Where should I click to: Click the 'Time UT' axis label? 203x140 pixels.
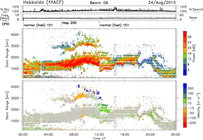(99, 138)
